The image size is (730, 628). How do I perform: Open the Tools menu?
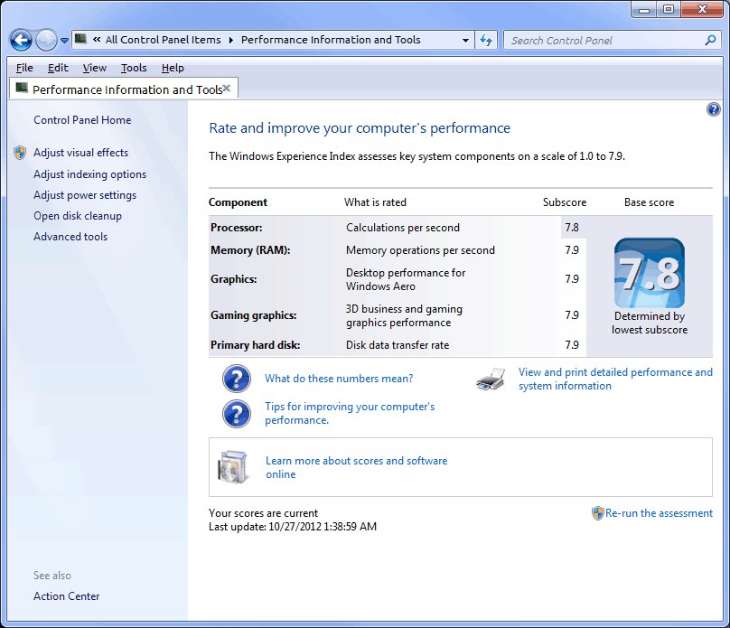[x=134, y=68]
